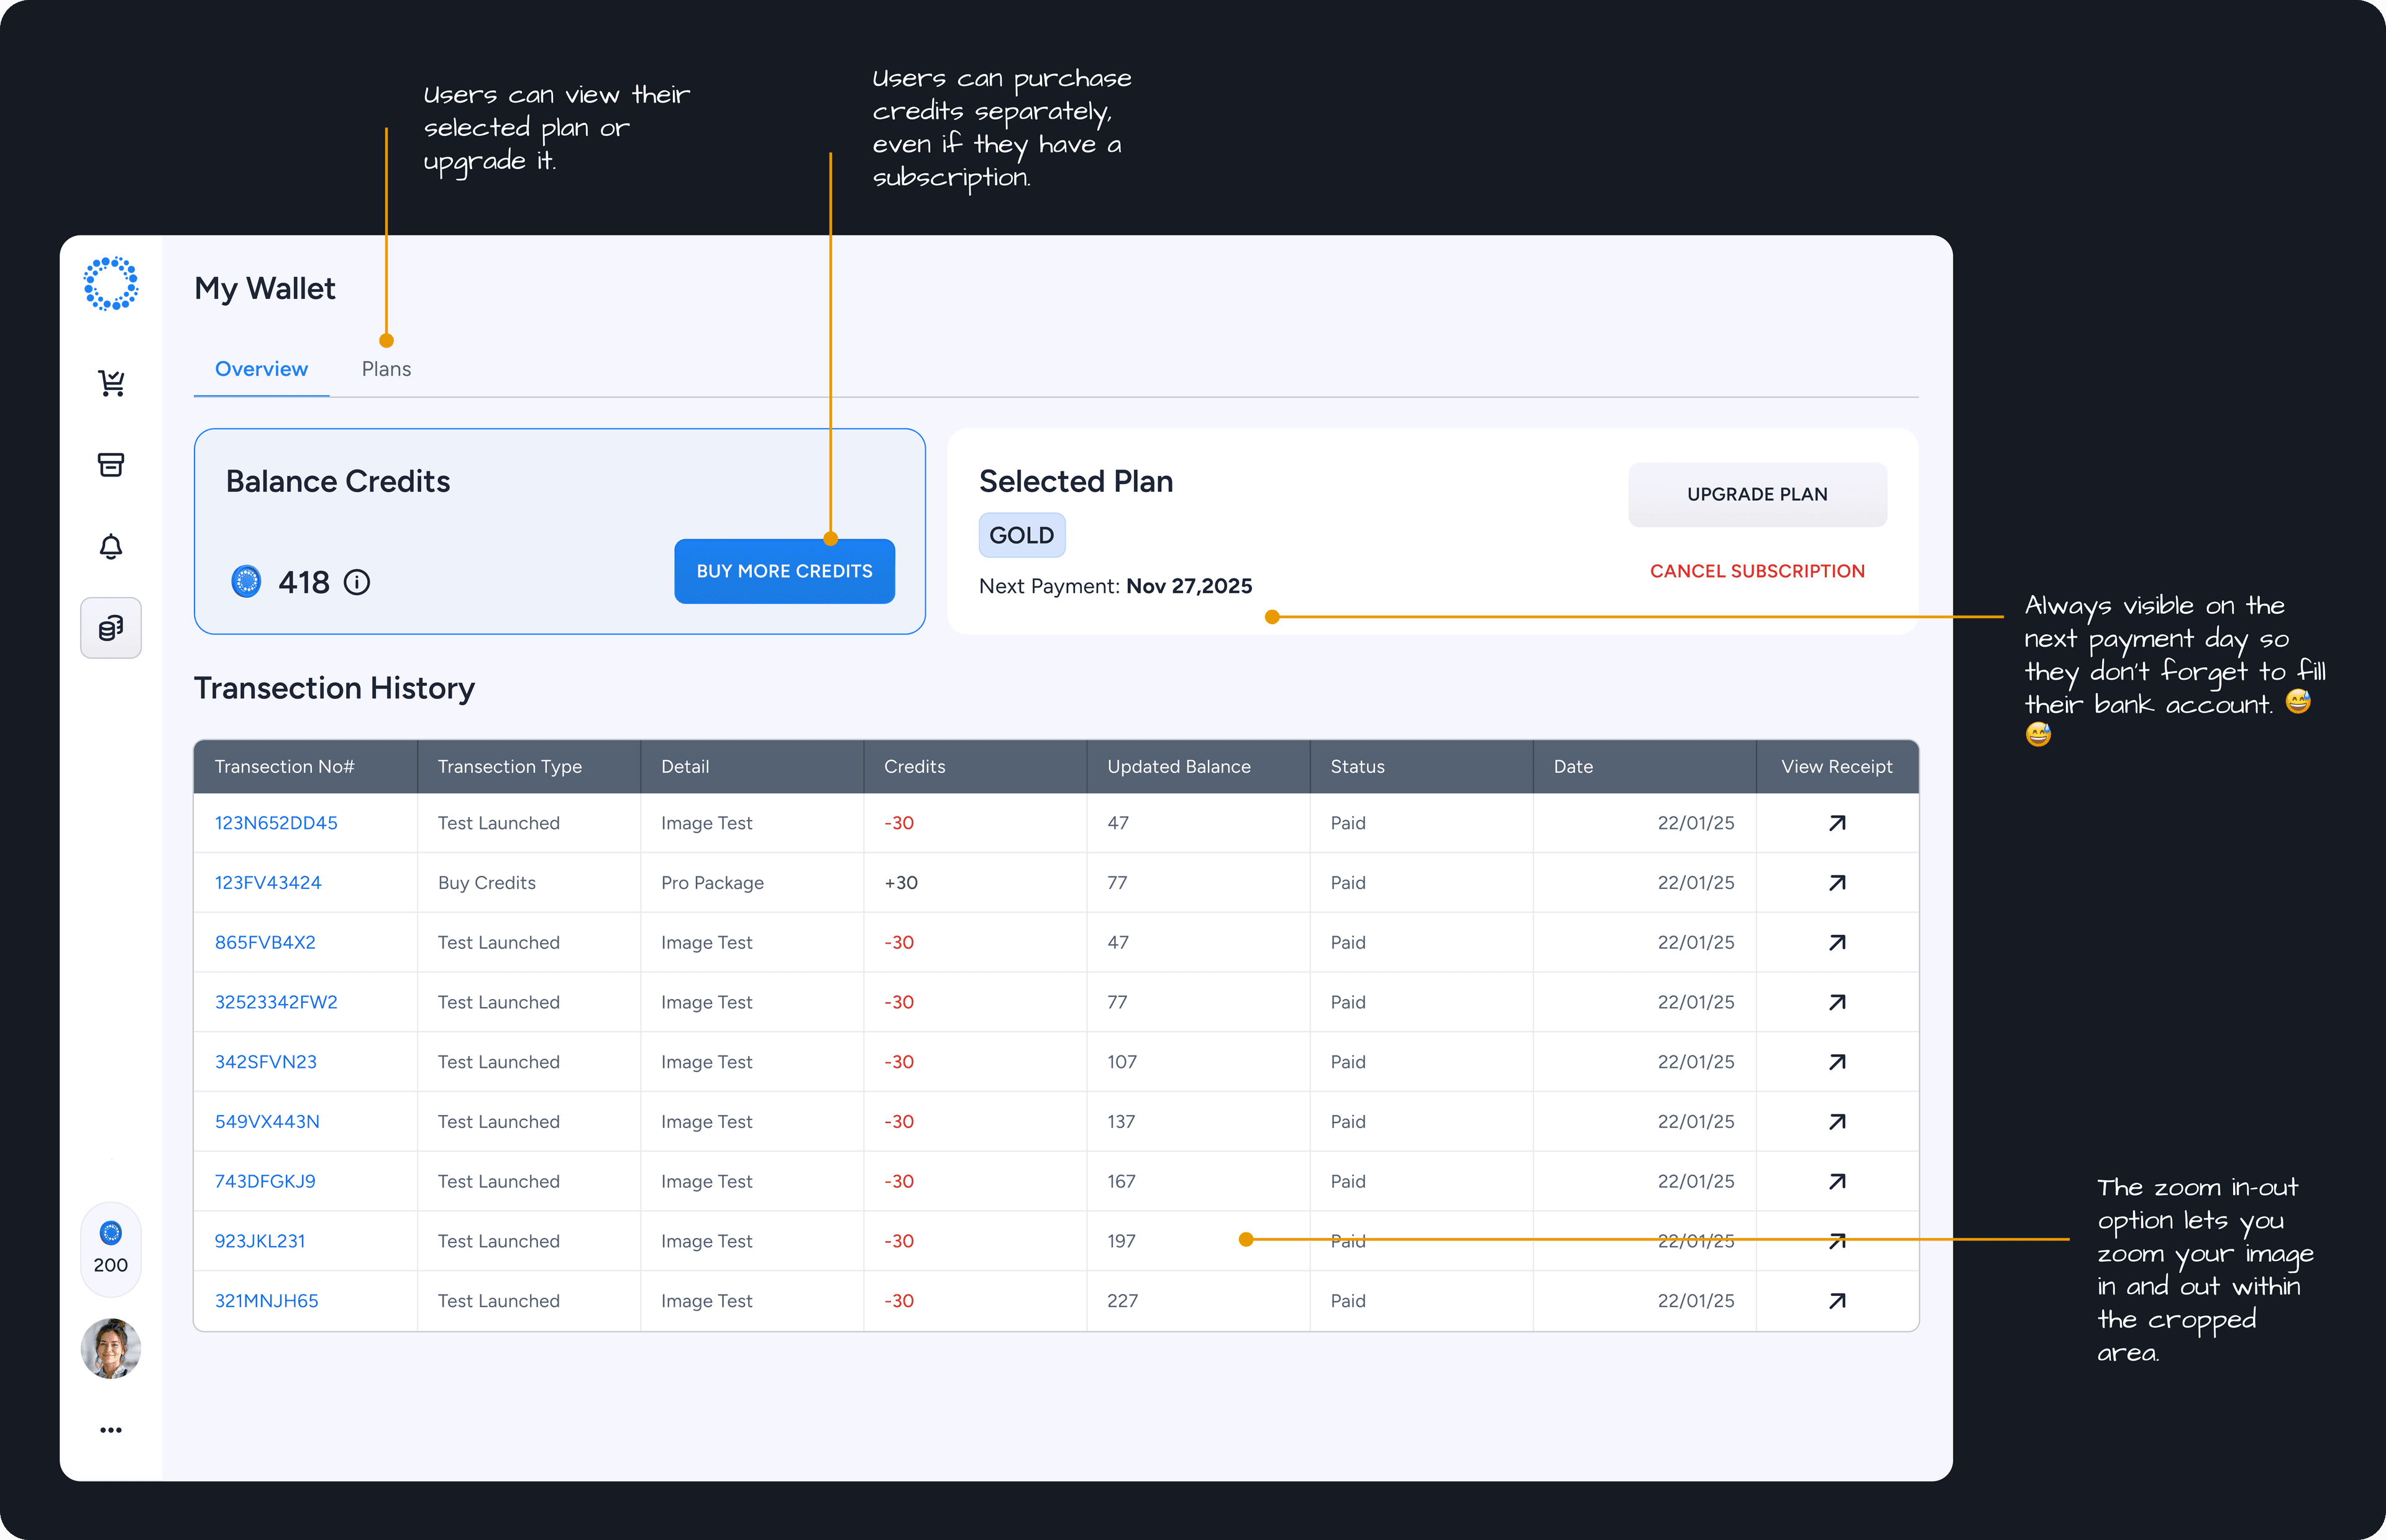2386x1540 pixels.
Task: Click the Transection History heading
Action: point(334,688)
